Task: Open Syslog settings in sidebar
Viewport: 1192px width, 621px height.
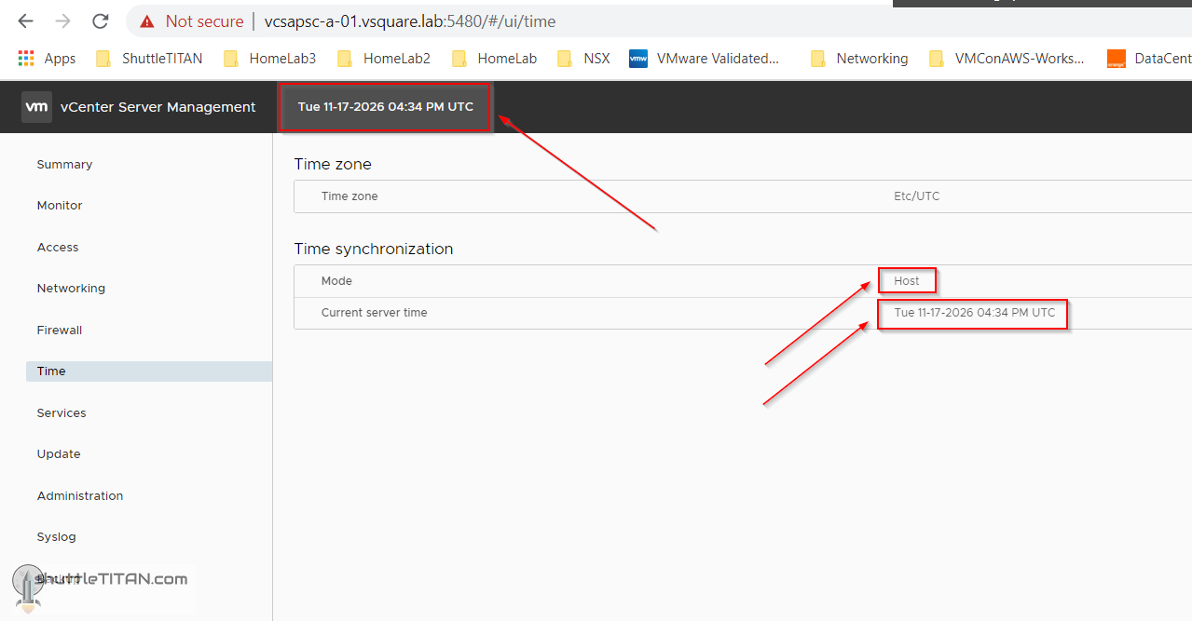Action: click(56, 537)
